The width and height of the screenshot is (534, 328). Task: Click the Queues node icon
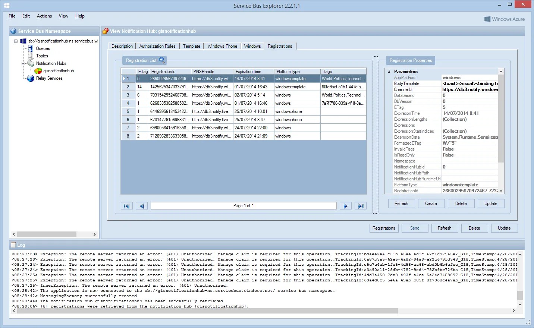(x=31, y=48)
